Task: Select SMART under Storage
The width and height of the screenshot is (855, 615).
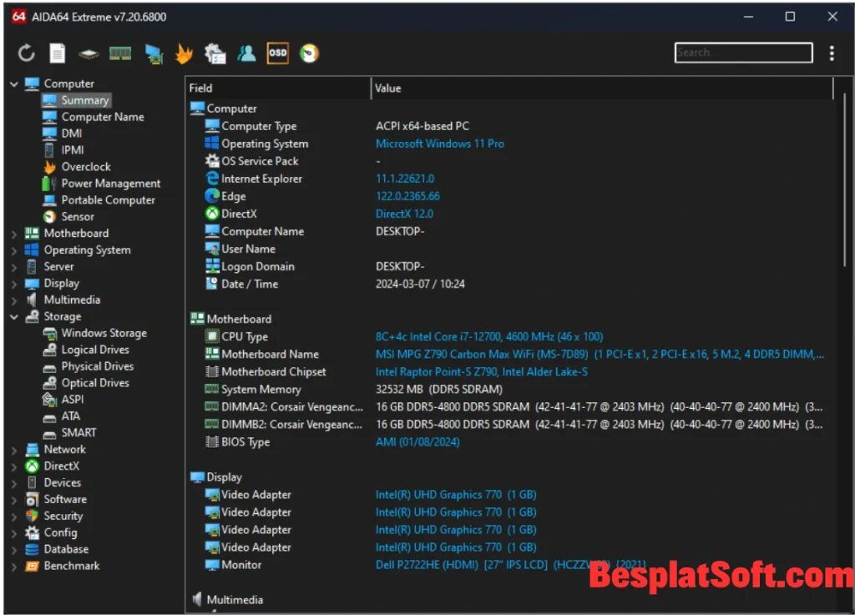Action: (x=78, y=432)
